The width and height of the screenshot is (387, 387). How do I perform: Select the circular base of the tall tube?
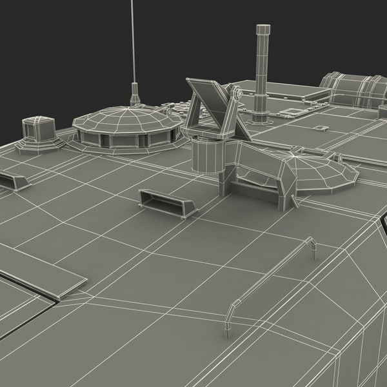[x=260, y=117]
